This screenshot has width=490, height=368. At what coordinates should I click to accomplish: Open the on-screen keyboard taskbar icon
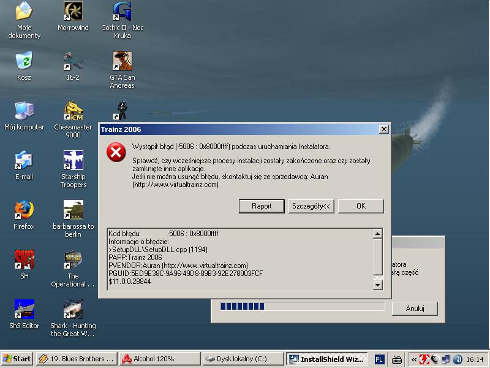point(397,359)
